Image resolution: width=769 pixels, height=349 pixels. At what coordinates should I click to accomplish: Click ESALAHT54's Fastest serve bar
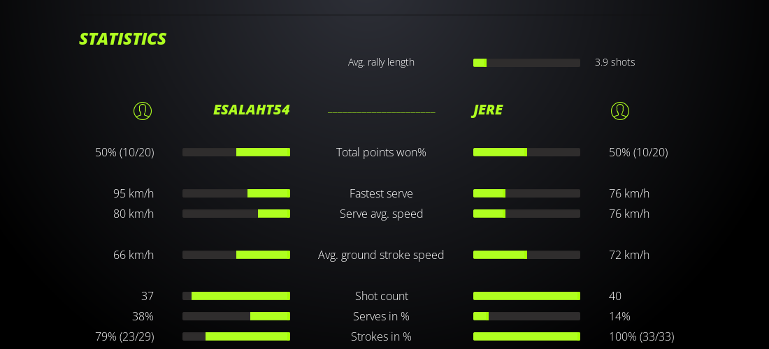(236, 193)
